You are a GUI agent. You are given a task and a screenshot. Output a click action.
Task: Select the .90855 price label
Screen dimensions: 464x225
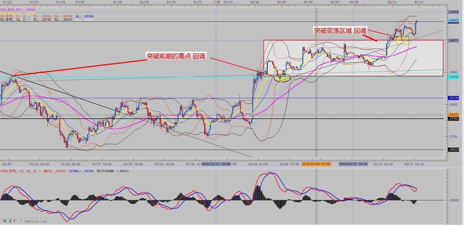(454, 12)
